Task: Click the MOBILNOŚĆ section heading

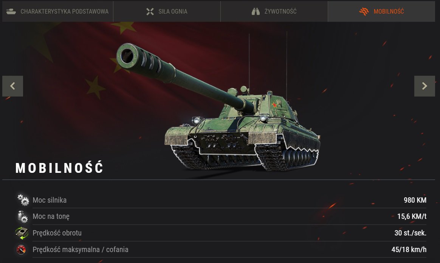Action: (x=59, y=168)
